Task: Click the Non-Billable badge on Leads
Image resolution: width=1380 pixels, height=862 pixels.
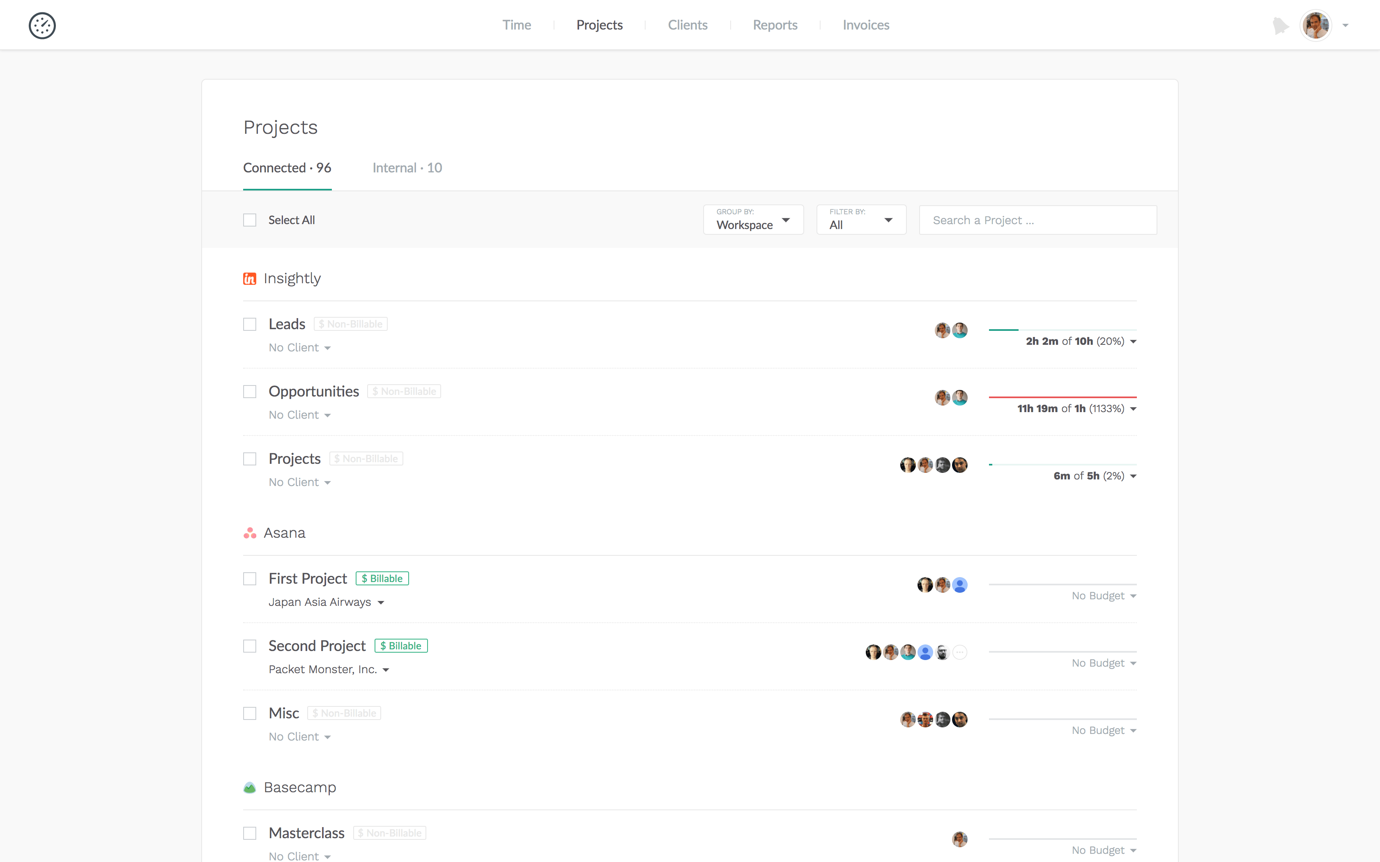Action: [351, 324]
